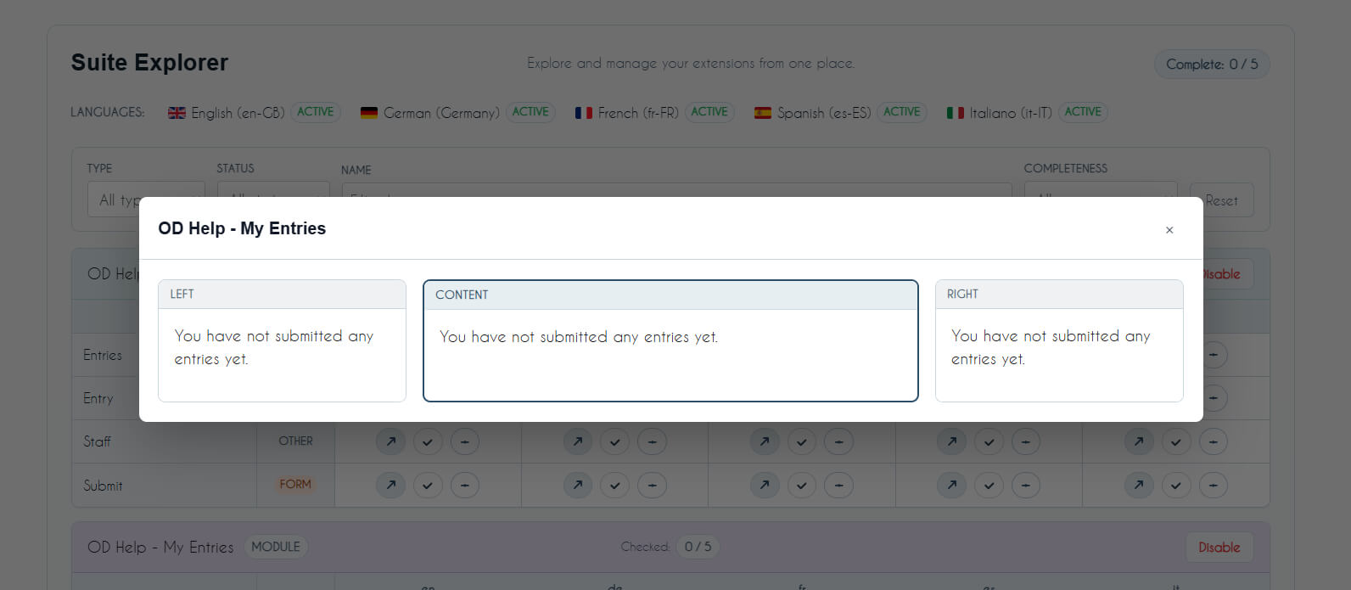Mark Submit as checked for German
1351x590 pixels.
tap(614, 485)
